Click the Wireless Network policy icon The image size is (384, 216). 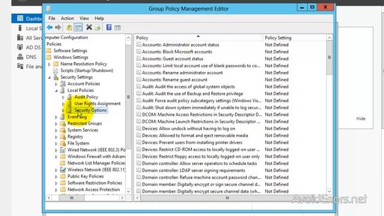point(63,170)
